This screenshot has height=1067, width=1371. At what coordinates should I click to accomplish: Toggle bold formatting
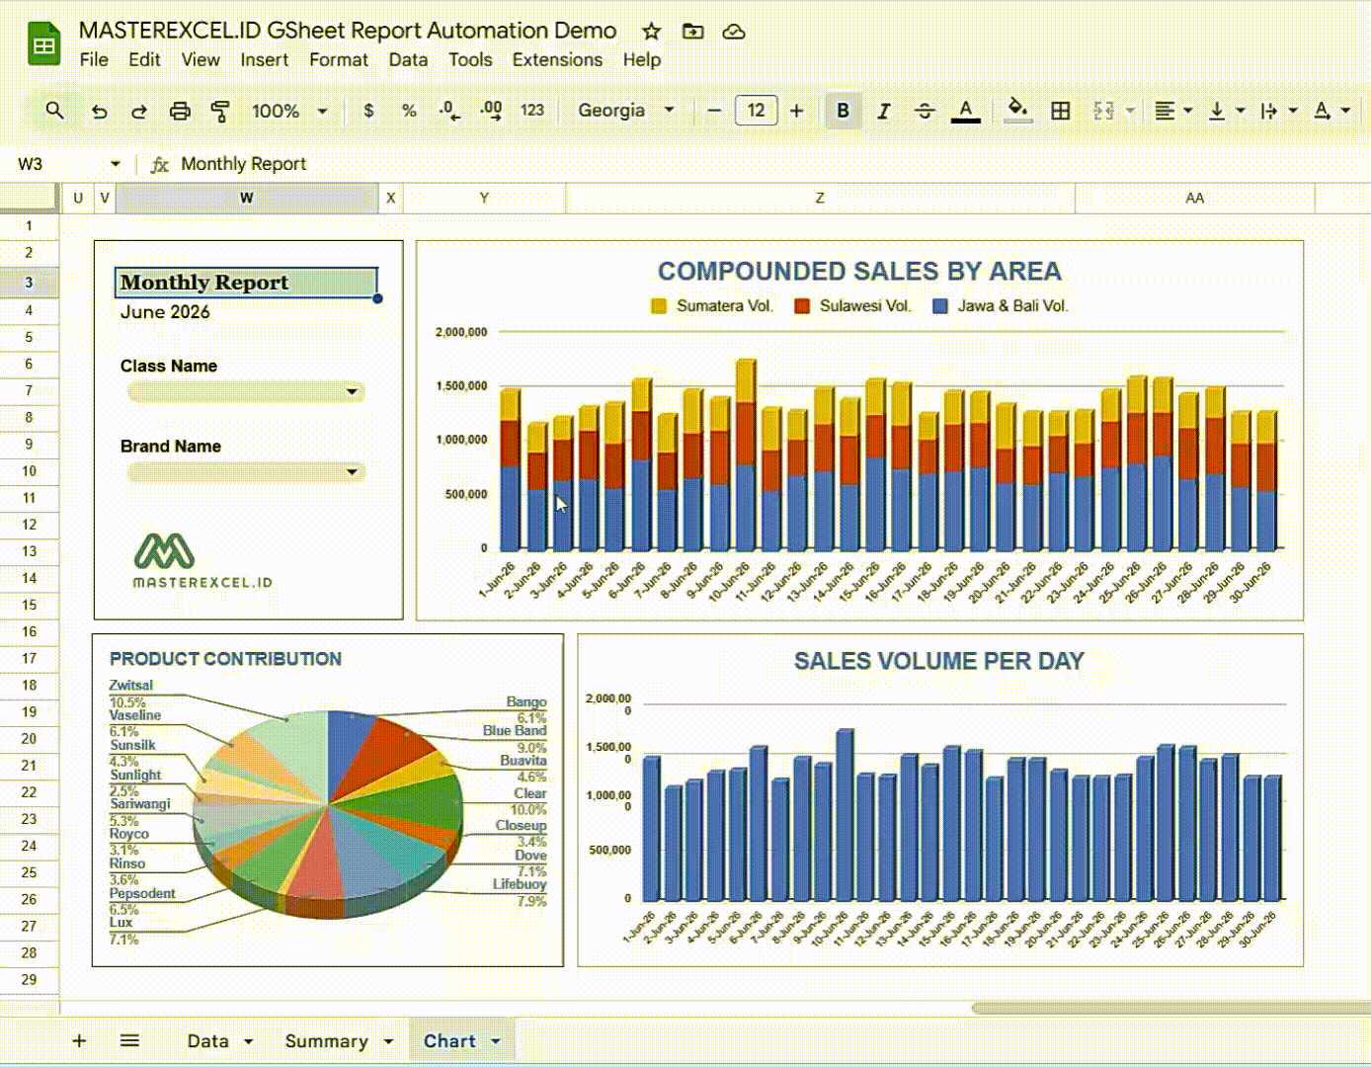[x=843, y=111]
